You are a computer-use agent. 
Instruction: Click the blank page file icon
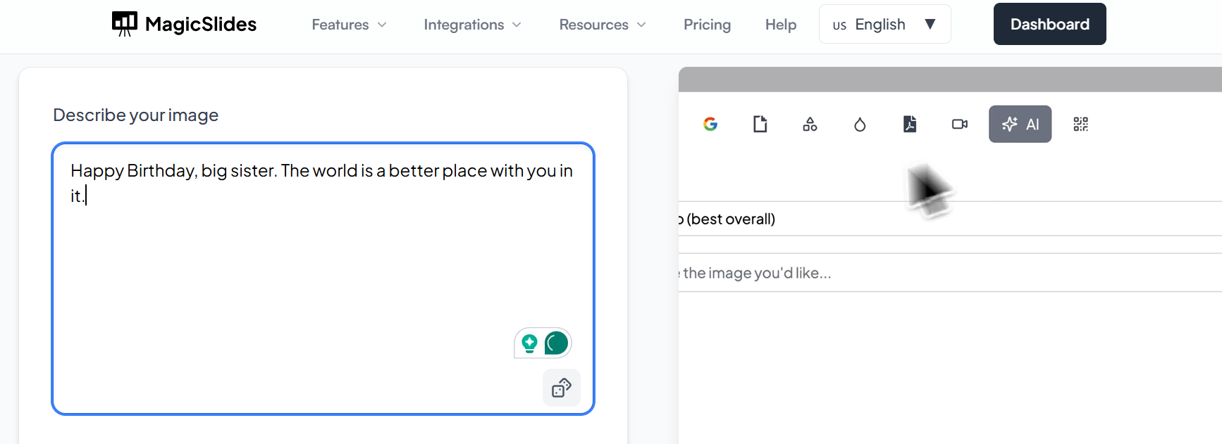pos(760,125)
